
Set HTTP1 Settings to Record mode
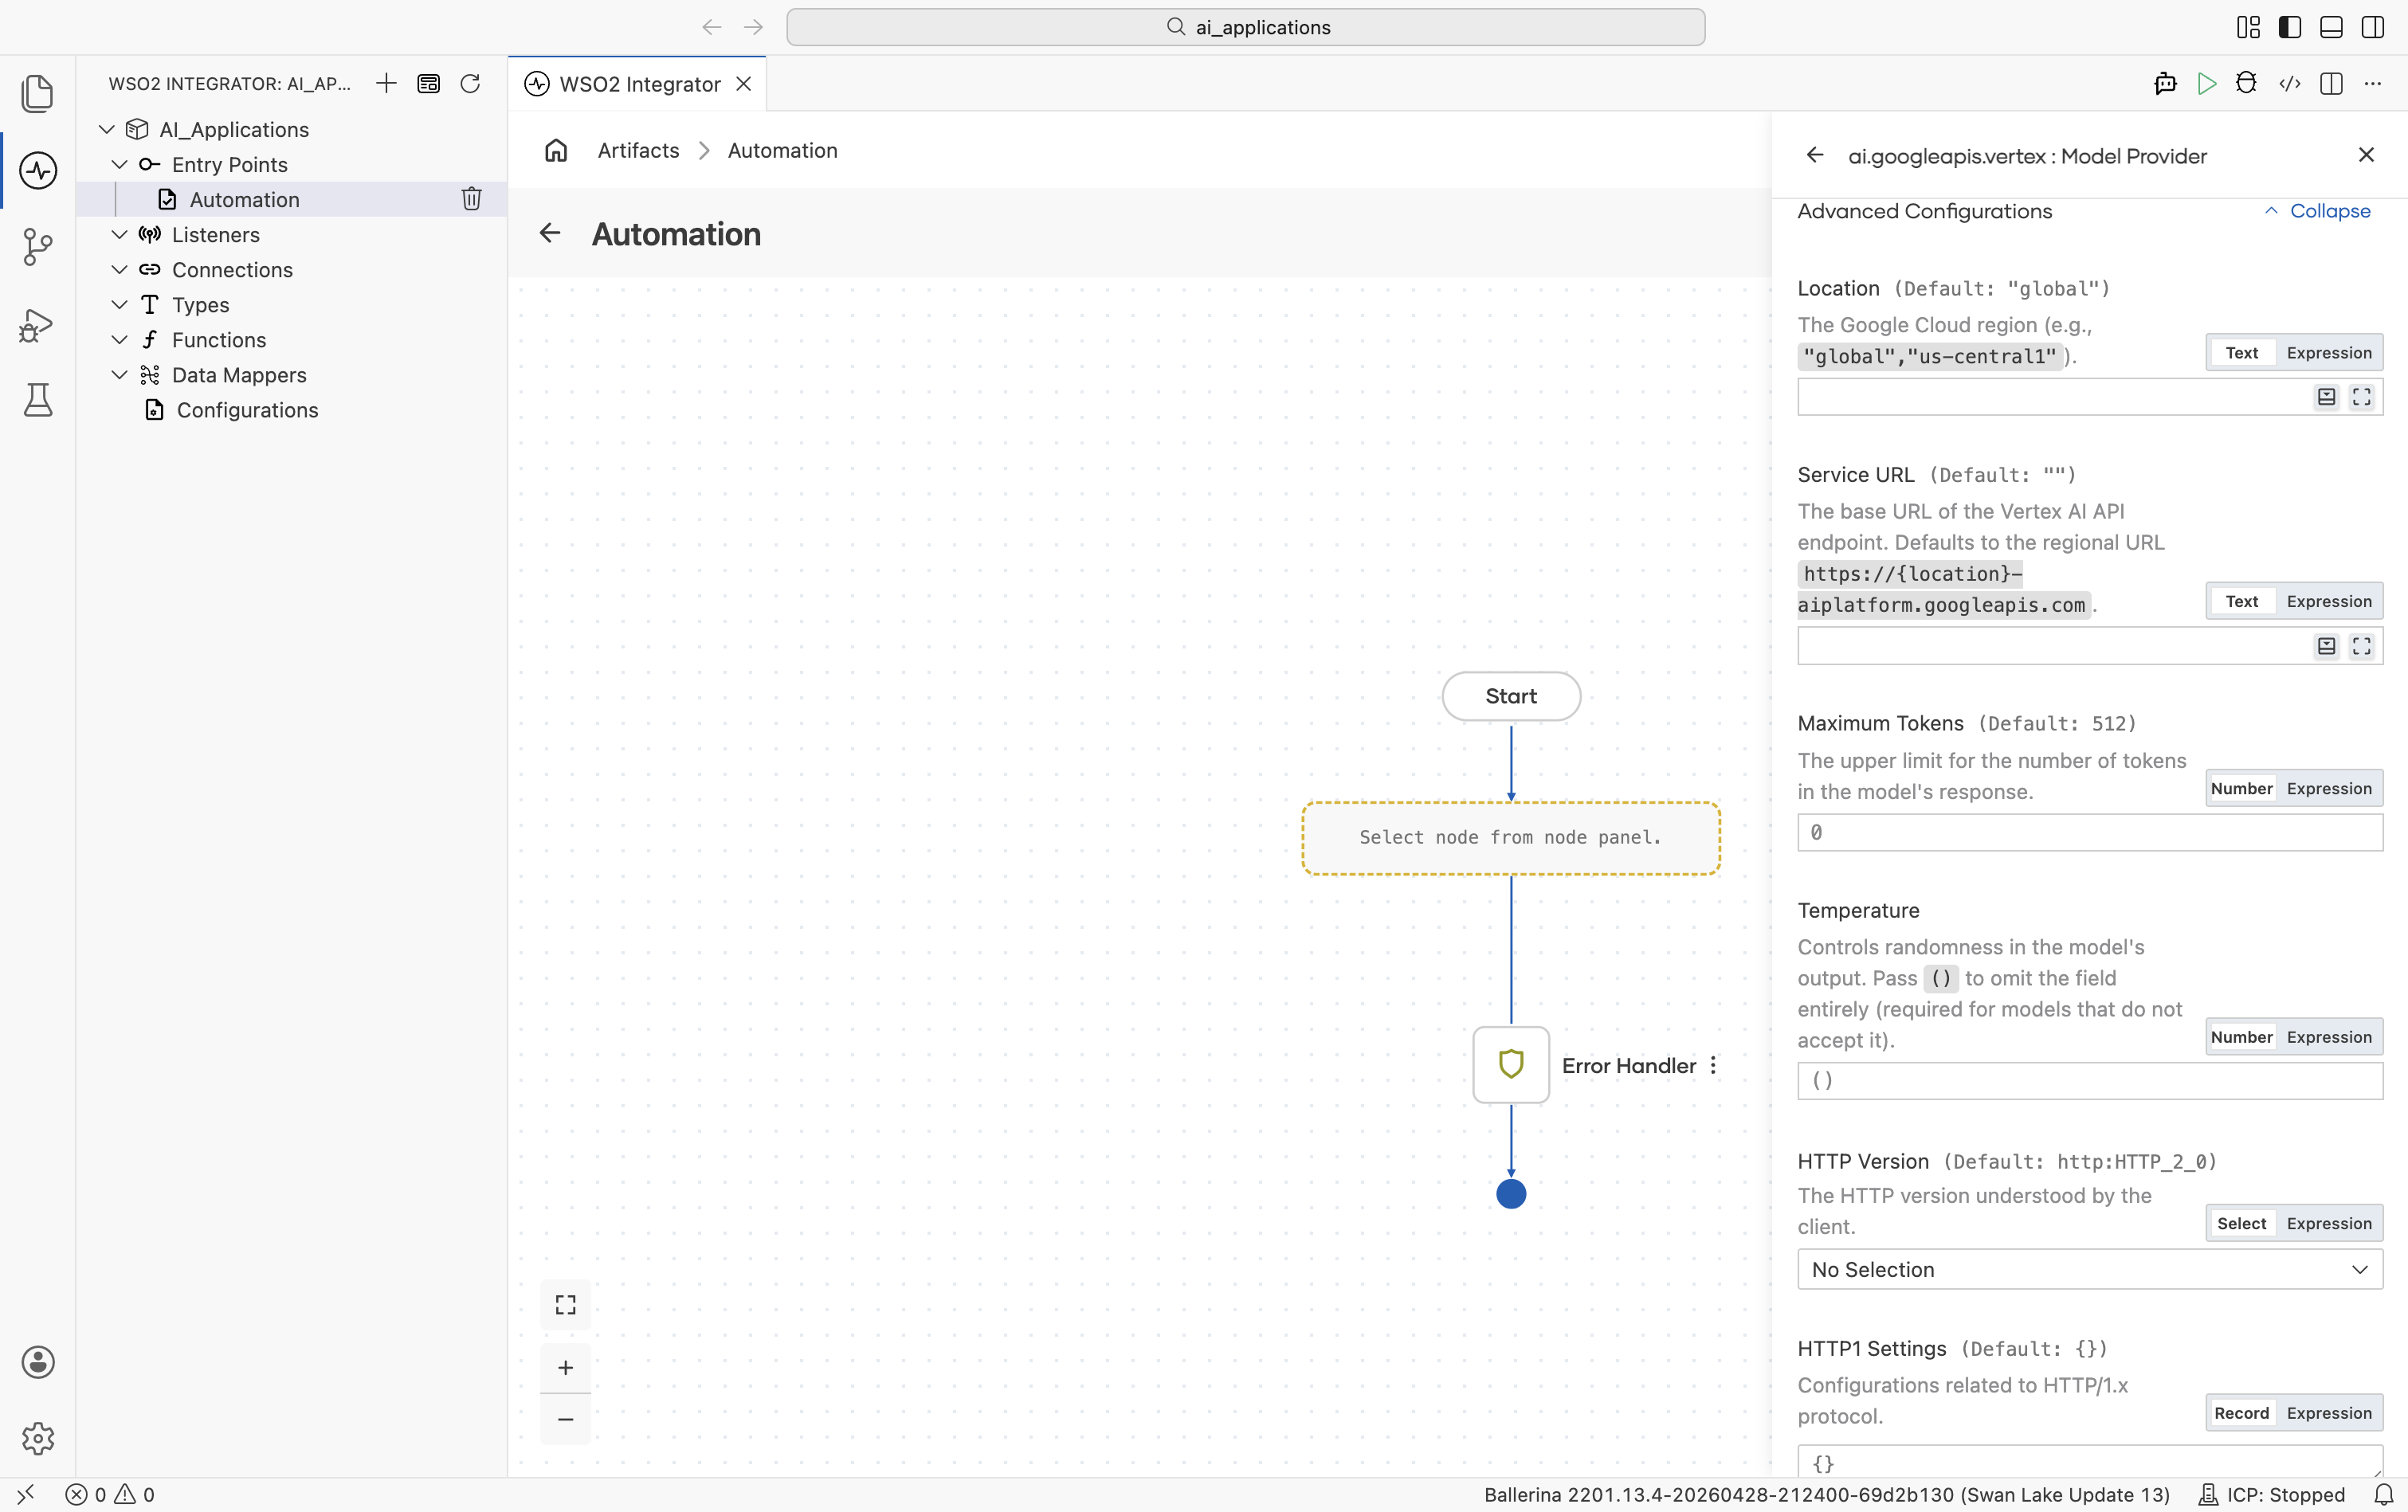pyautogui.click(x=2242, y=1413)
